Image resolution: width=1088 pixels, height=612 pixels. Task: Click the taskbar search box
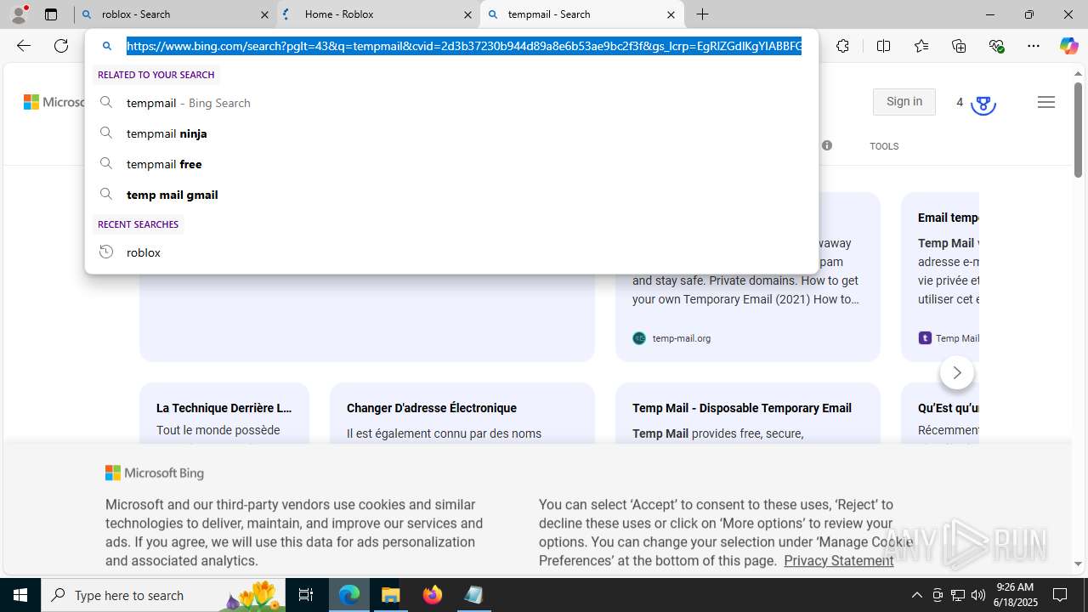[164, 595]
